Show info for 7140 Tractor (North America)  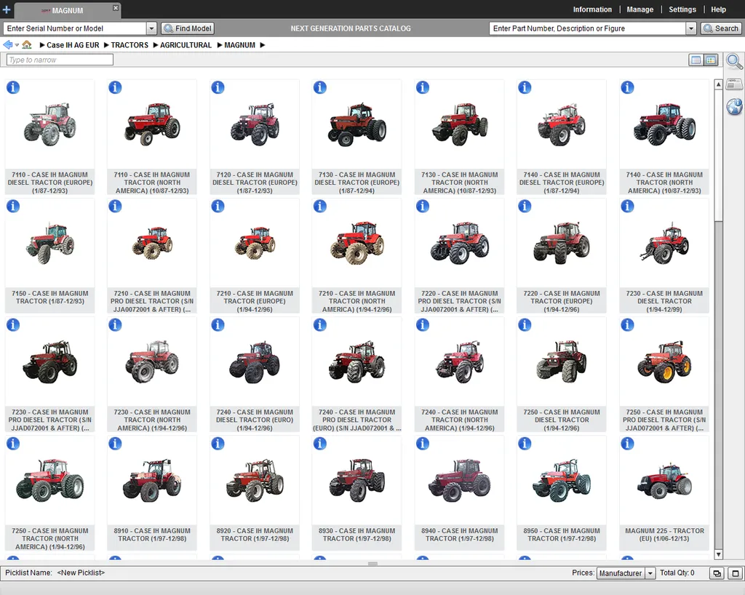pos(627,87)
